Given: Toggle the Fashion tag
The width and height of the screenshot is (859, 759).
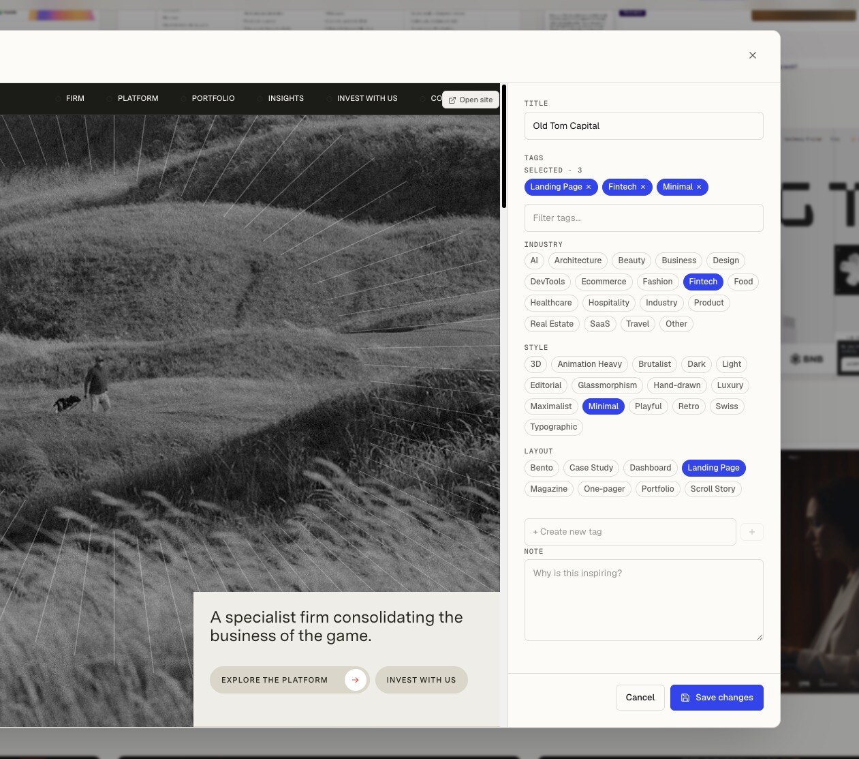Looking at the screenshot, I should [657, 282].
